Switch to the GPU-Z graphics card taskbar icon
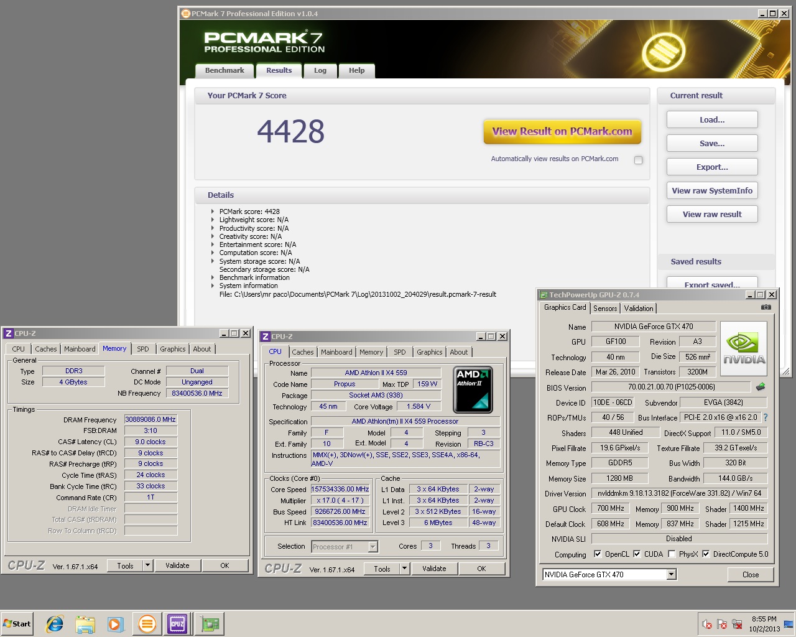The height and width of the screenshot is (637, 796). coord(210,624)
